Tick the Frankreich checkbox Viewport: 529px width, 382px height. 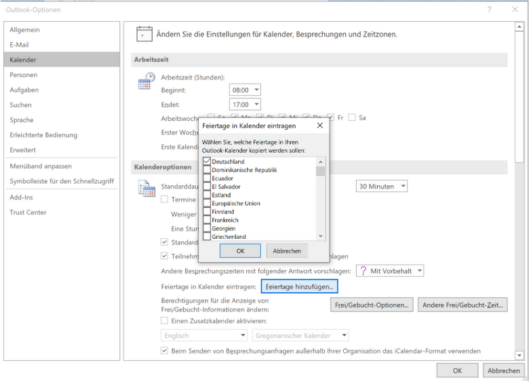[x=207, y=220]
